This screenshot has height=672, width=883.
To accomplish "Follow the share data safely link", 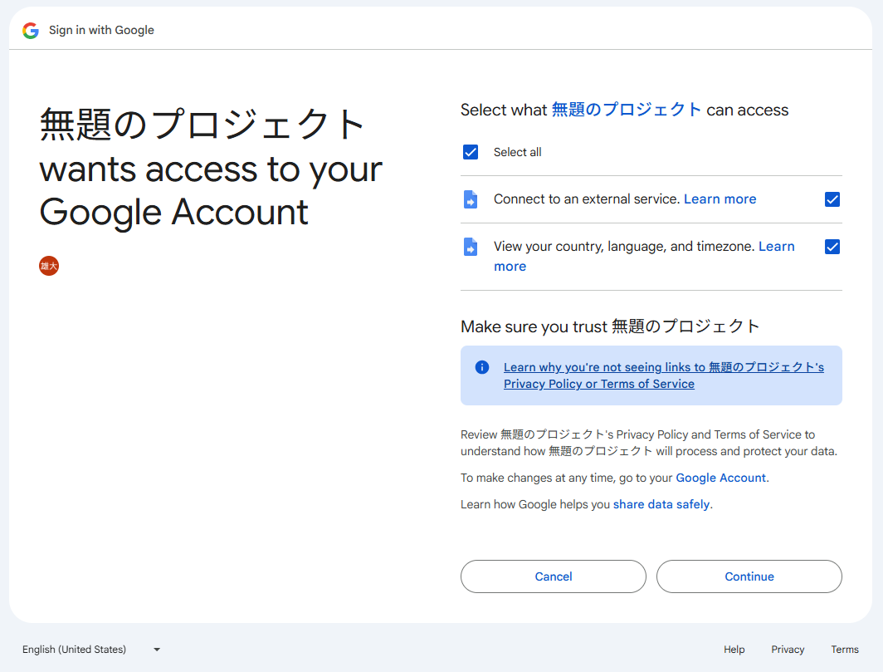I will point(661,504).
